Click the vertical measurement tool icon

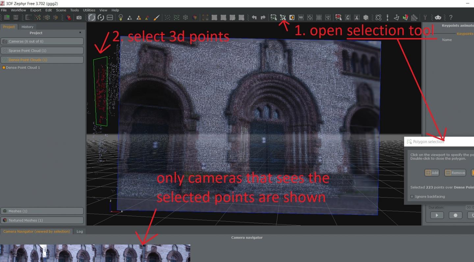pos(387,17)
